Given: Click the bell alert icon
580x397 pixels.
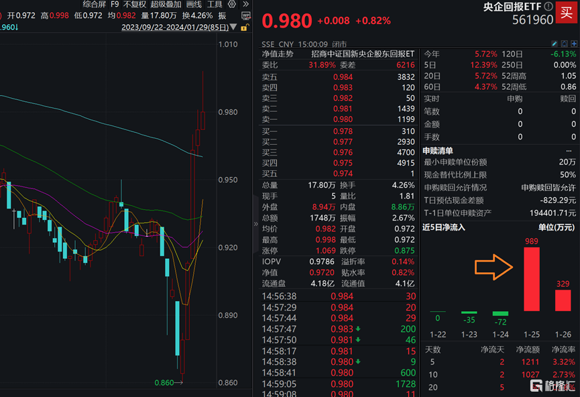Looking at the screenshot, I should [x=564, y=44].
